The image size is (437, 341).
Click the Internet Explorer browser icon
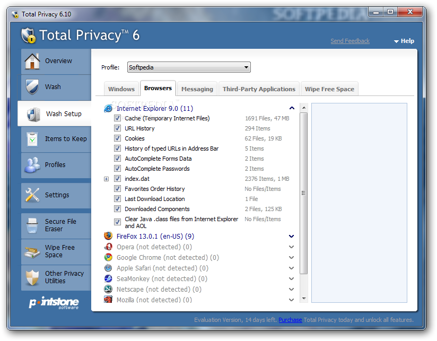click(x=108, y=108)
